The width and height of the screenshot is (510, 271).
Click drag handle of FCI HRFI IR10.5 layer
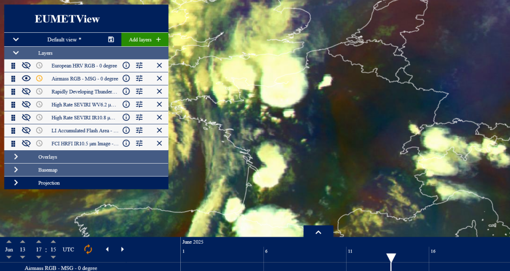[13, 143]
